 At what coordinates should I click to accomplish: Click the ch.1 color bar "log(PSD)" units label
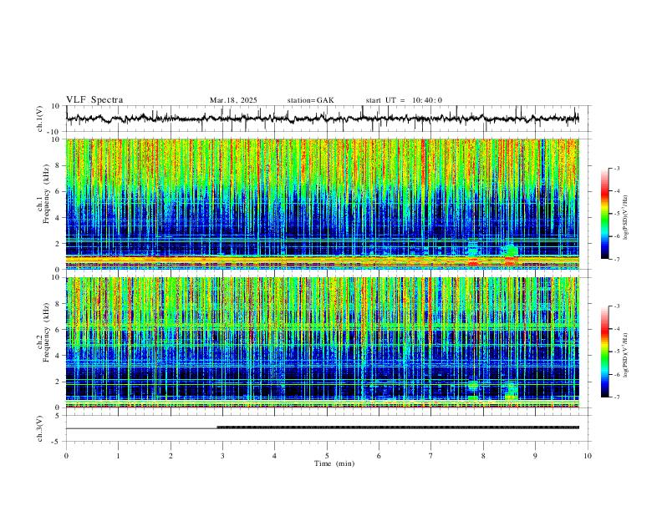pyautogui.click(x=626, y=218)
